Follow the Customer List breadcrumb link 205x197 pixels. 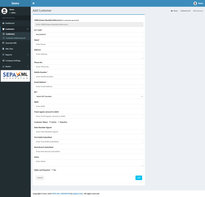coord(185,11)
